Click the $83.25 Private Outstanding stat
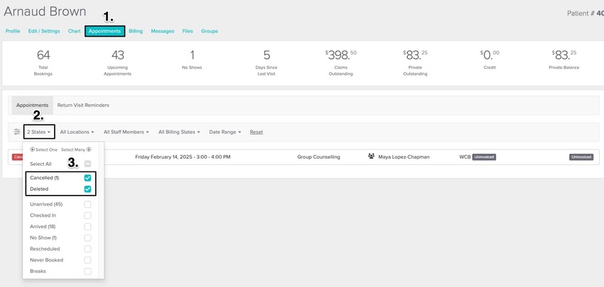604x287 pixels. [x=415, y=62]
